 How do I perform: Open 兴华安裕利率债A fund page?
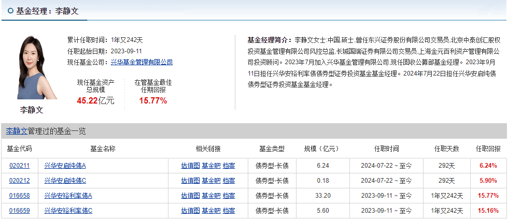[x=68, y=196]
